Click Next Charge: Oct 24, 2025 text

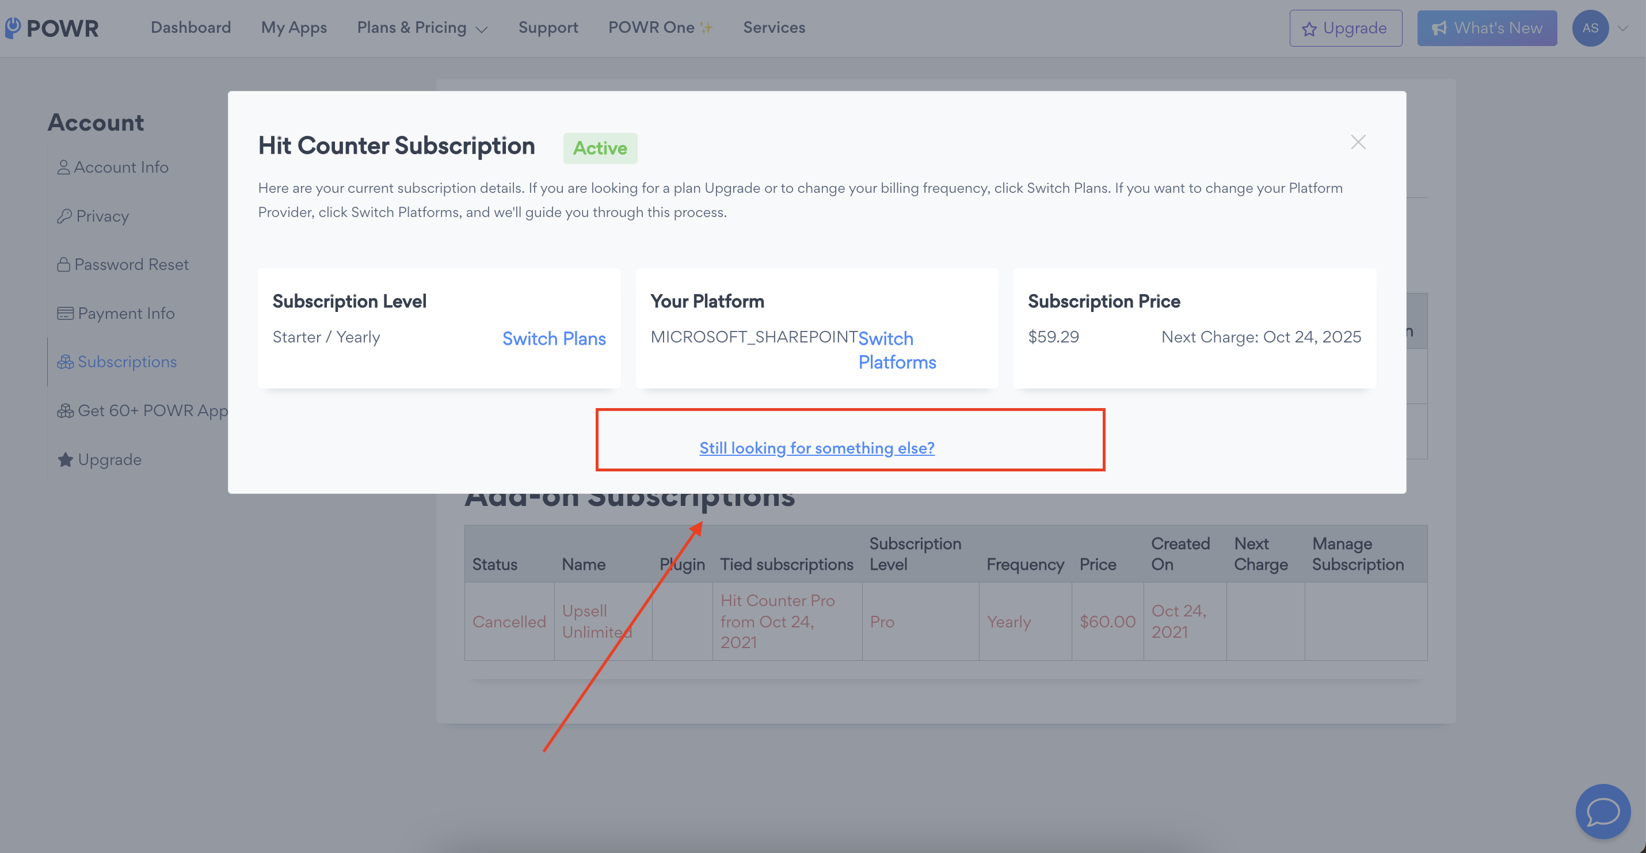click(x=1261, y=337)
